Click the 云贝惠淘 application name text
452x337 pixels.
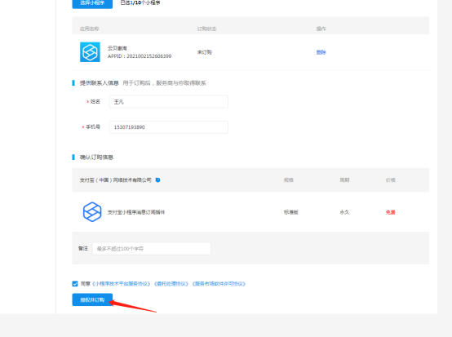pyautogui.click(x=117, y=48)
